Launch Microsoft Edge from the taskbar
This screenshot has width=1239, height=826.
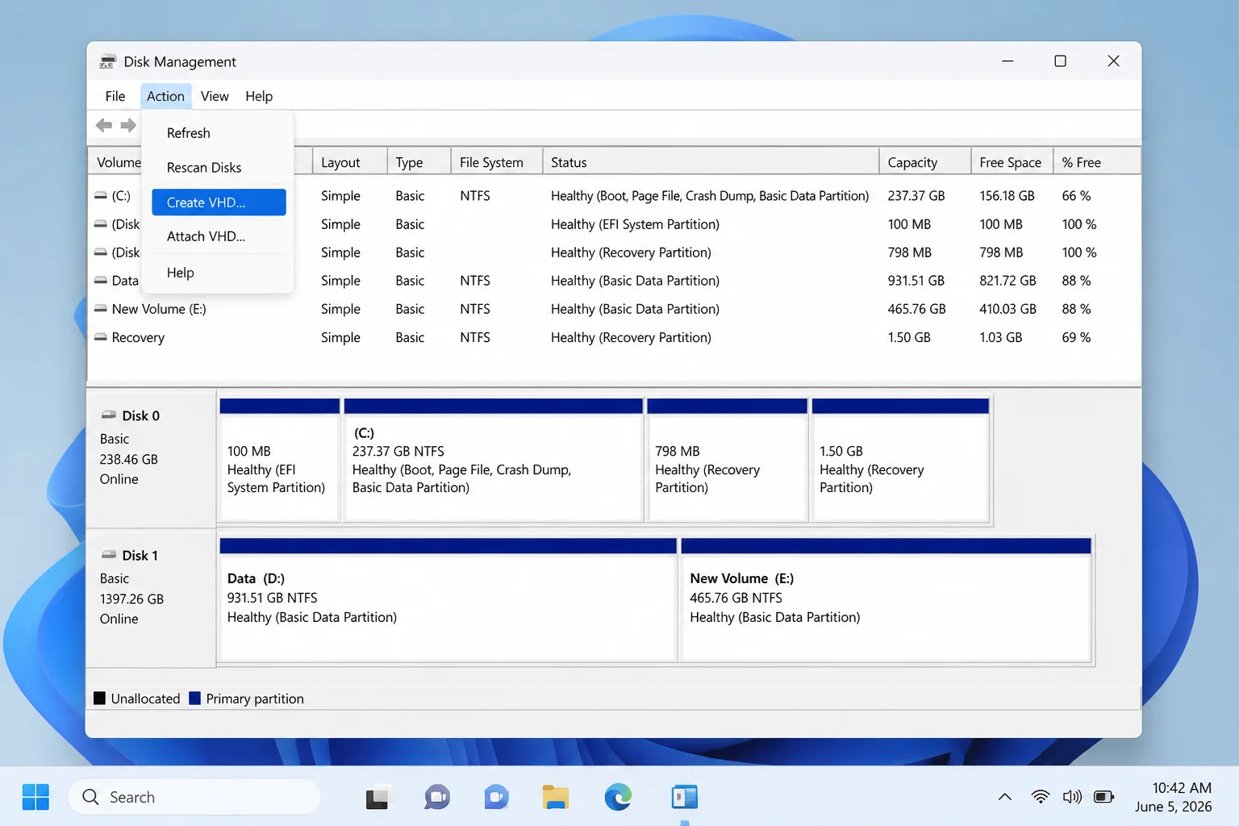(619, 797)
